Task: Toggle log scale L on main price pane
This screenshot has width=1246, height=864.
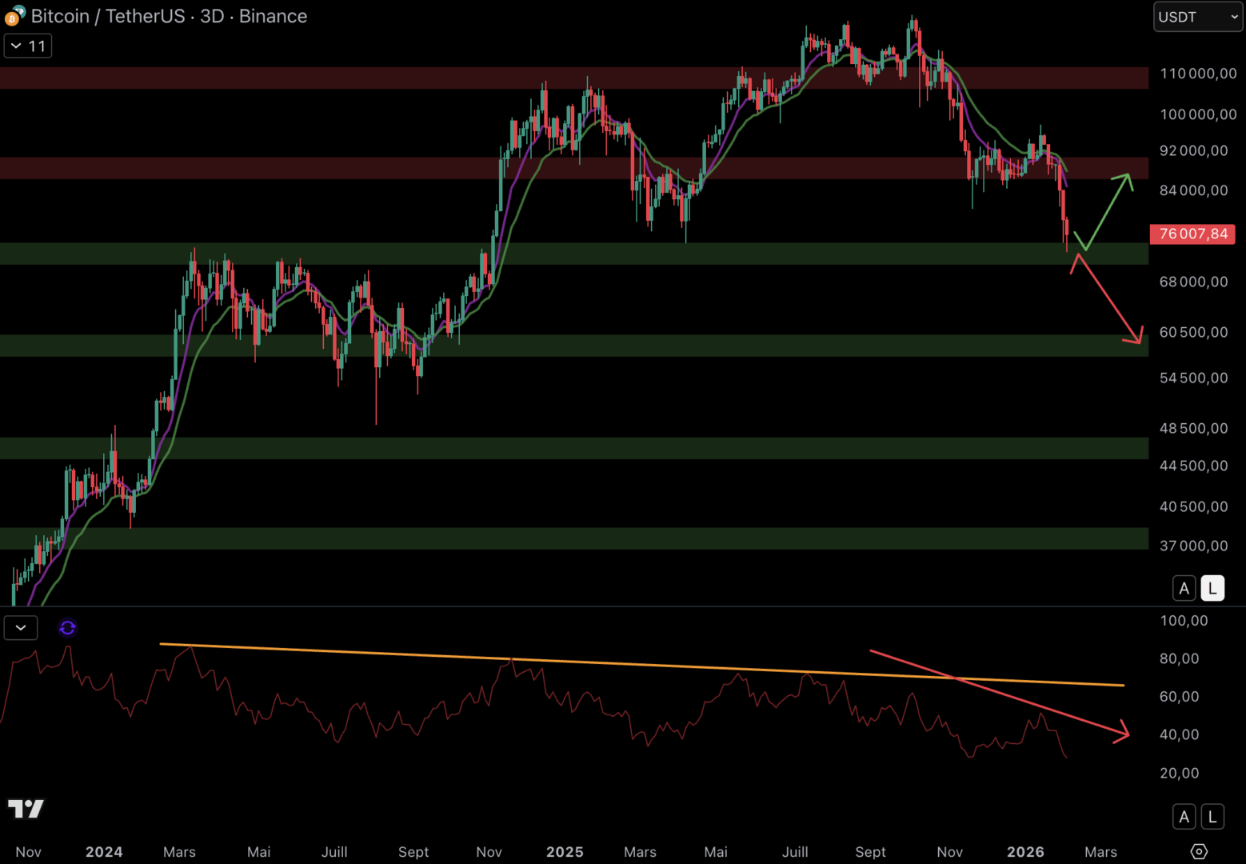Action: tap(1212, 588)
